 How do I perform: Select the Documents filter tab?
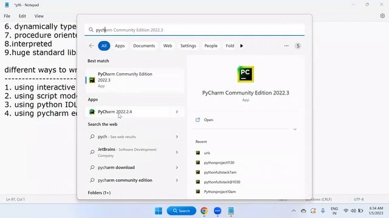tap(144, 46)
